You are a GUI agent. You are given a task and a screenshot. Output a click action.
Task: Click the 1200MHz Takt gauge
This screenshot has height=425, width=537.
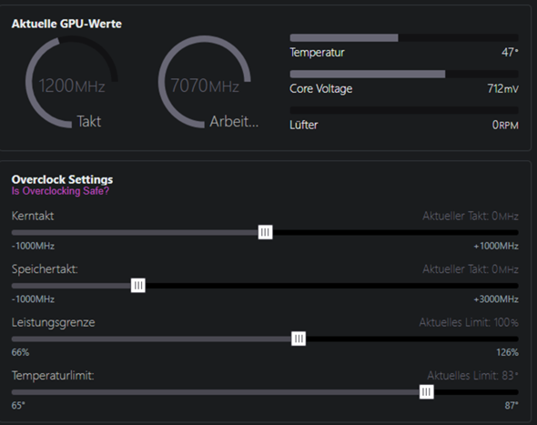(x=72, y=82)
